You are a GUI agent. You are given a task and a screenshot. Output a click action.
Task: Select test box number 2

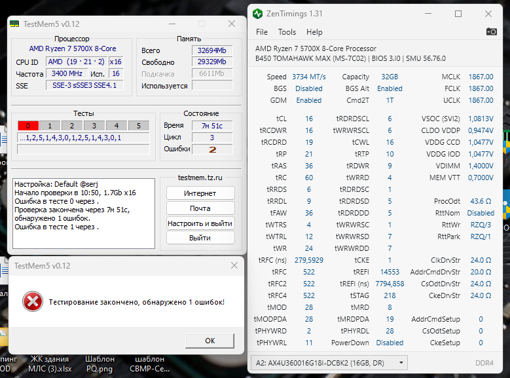pyautogui.click(x=72, y=126)
